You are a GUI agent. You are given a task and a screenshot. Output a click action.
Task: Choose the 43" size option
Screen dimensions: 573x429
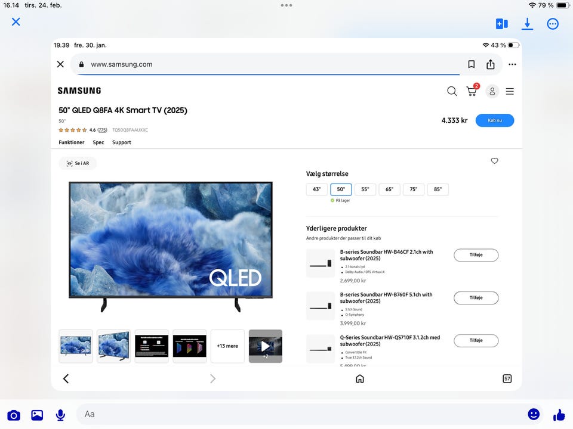[x=316, y=189]
